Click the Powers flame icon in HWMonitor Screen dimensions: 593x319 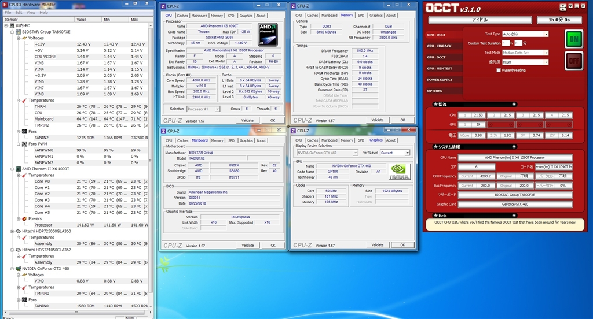24,218
